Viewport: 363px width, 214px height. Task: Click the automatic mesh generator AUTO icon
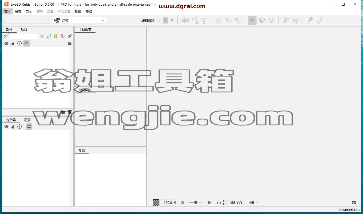pyautogui.click(x=205, y=21)
